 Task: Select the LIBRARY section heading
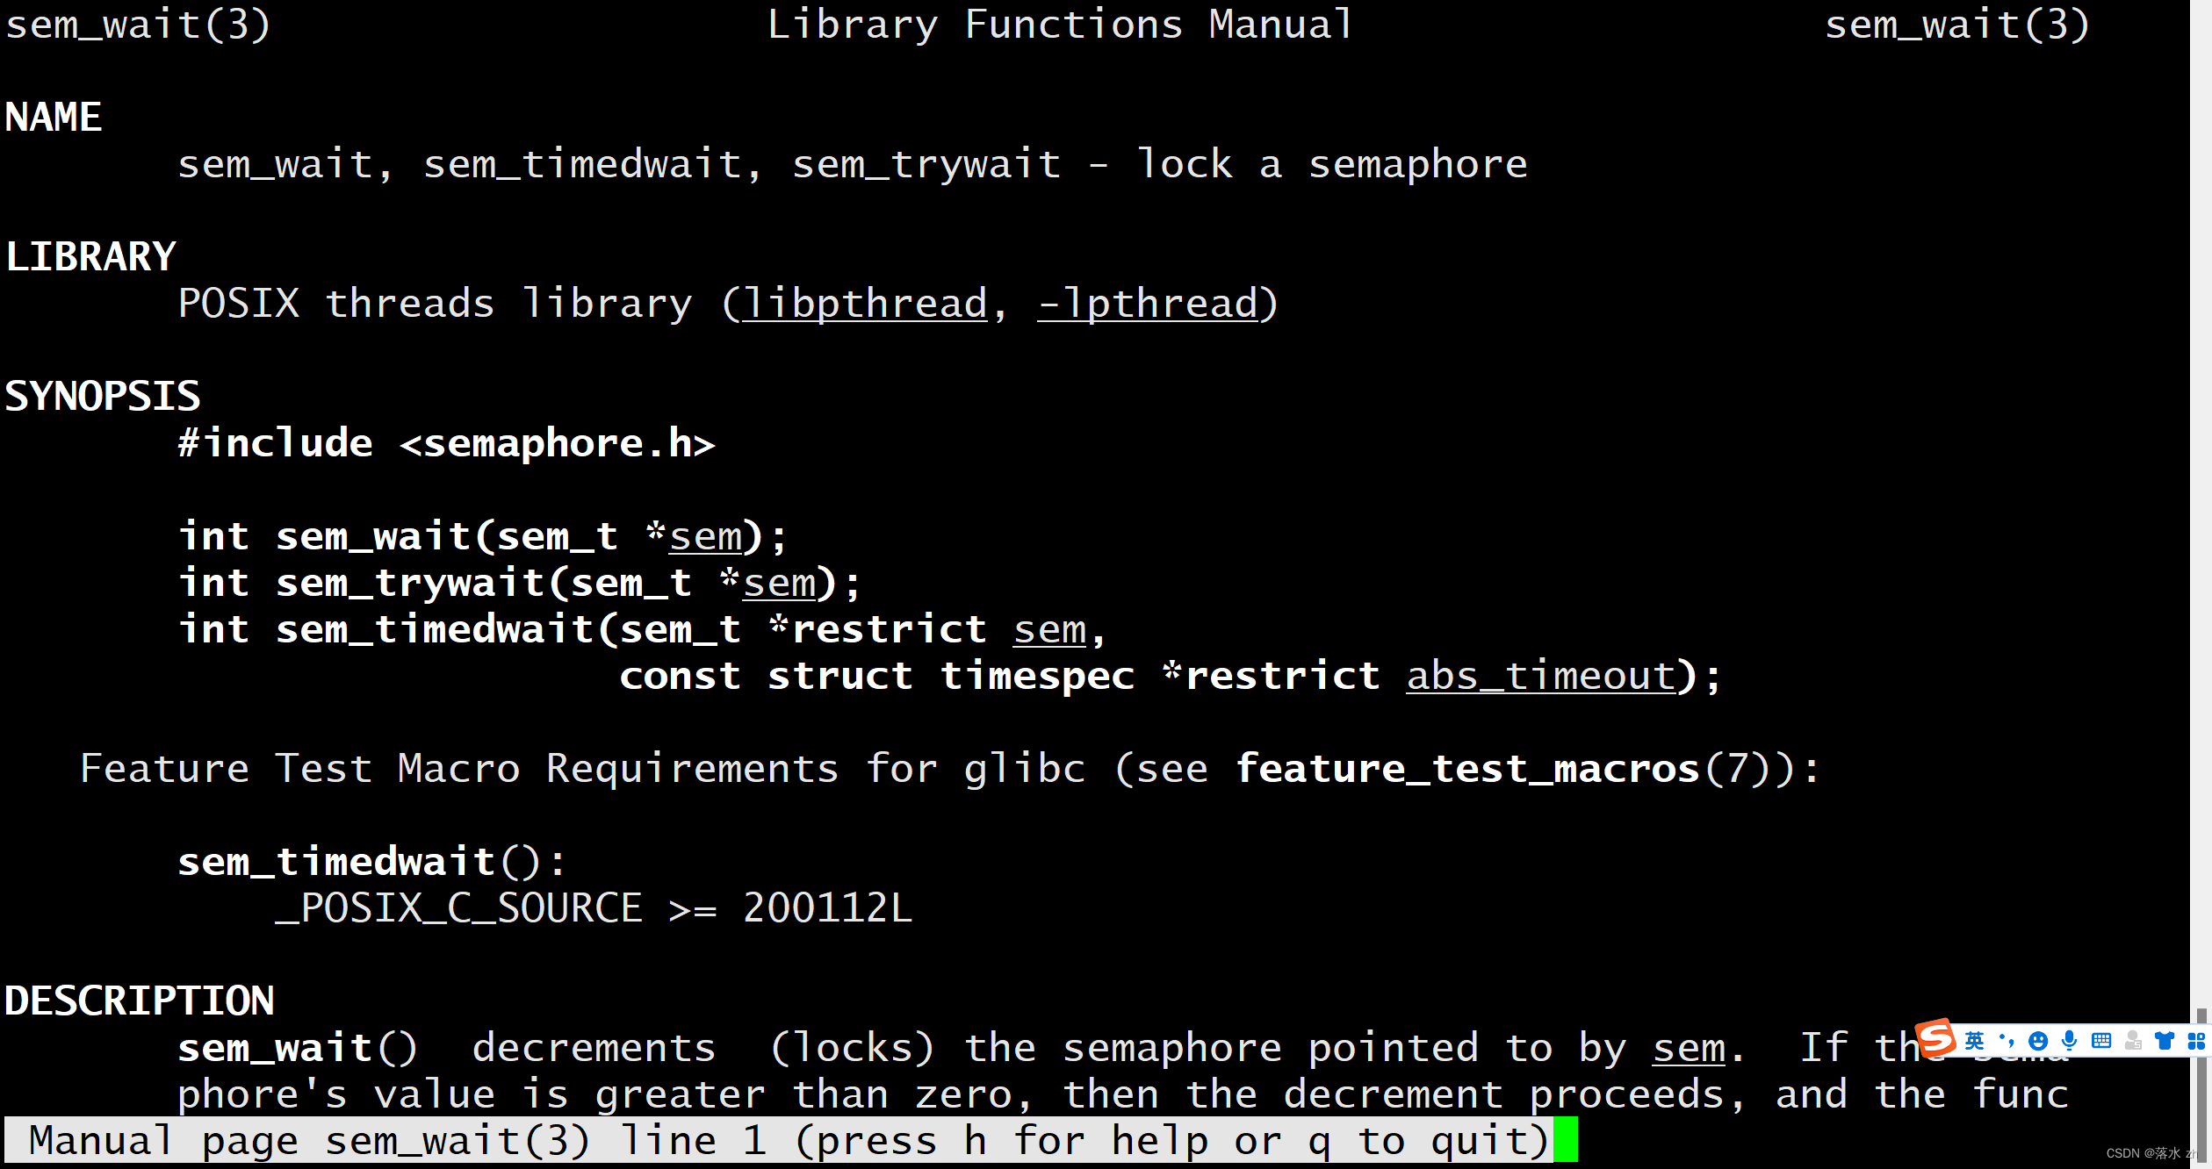click(90, 255)
